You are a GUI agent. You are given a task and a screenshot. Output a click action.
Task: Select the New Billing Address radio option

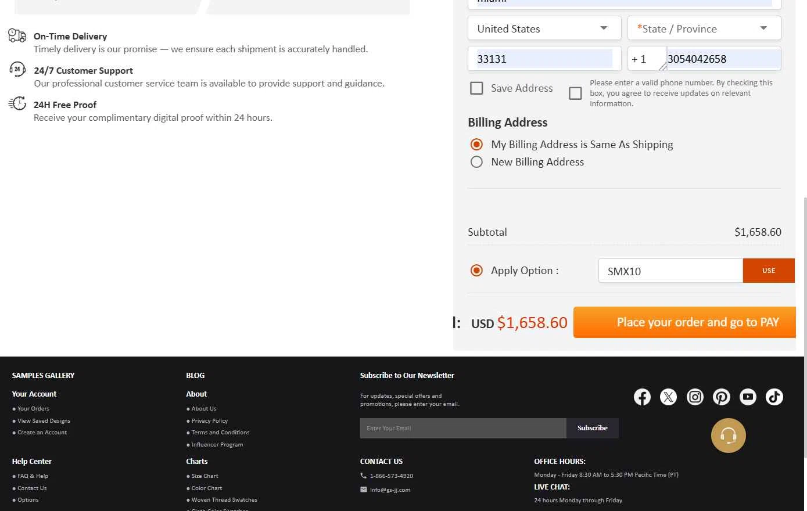476,162
